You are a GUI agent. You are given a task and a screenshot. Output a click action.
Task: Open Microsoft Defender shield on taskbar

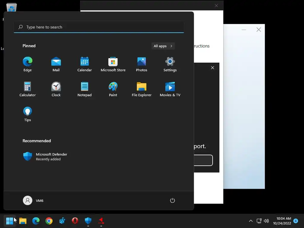pos(88,221)
